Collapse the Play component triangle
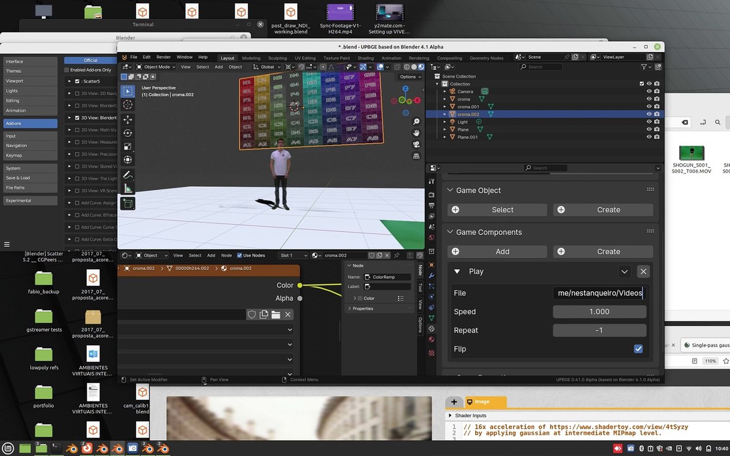The width and height of the screenshot is (730, 456). click(457, 271)
